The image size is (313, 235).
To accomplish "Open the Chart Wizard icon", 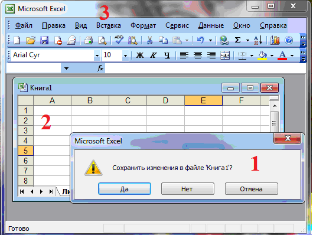I will click(275, 40).
